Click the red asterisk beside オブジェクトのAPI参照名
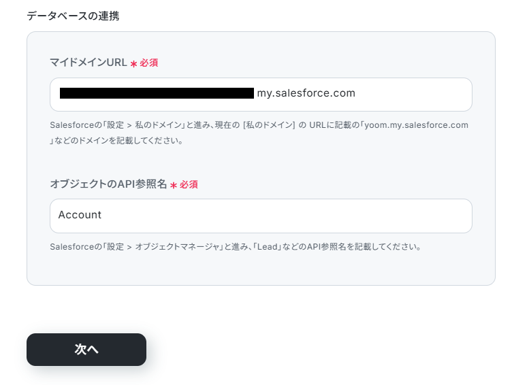 pos(174,185)
